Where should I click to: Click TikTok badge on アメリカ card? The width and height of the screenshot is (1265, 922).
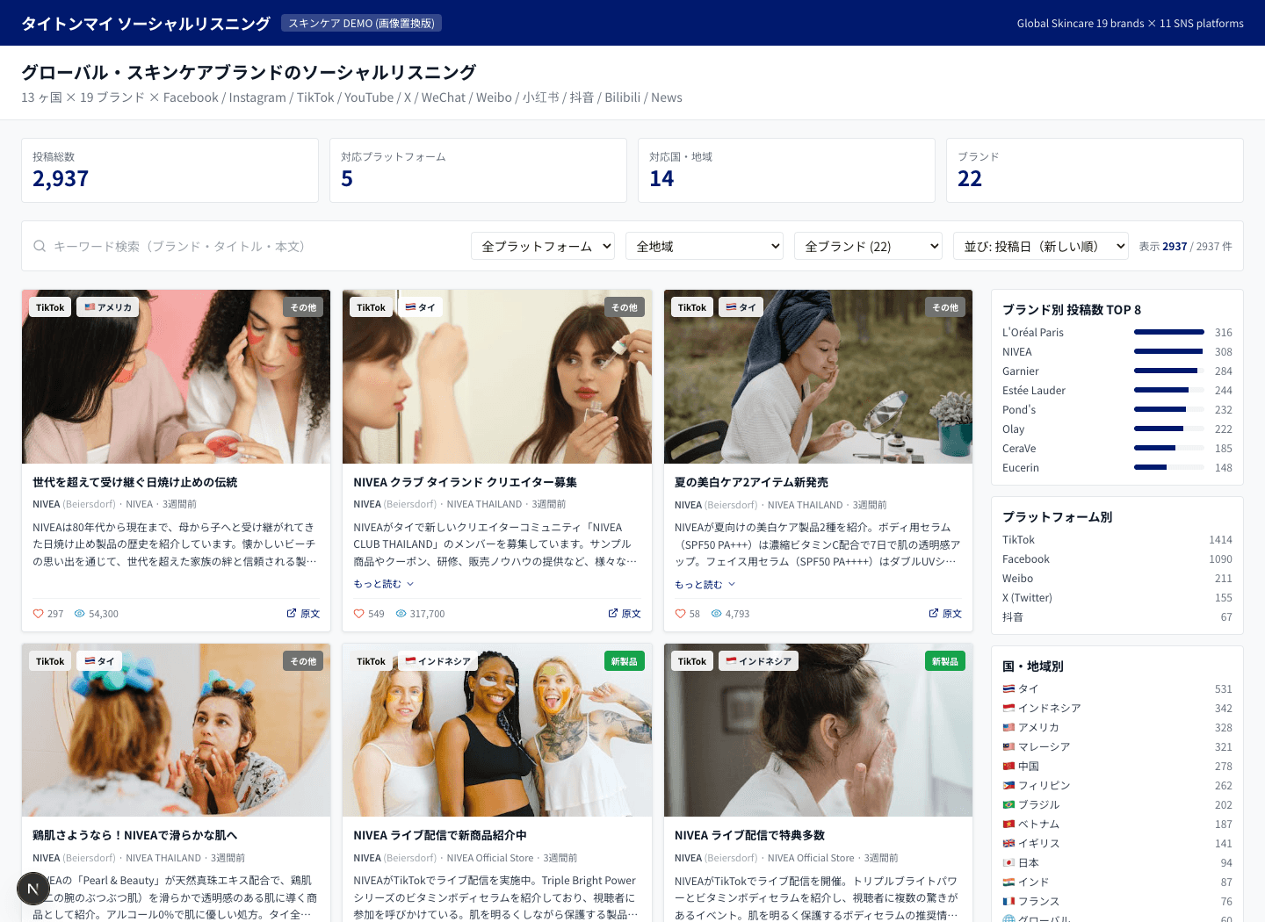point(50,307)
